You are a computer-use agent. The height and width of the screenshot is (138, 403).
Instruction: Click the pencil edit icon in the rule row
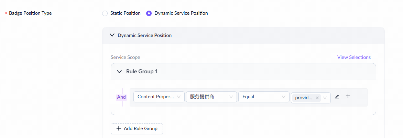(337, 97)
